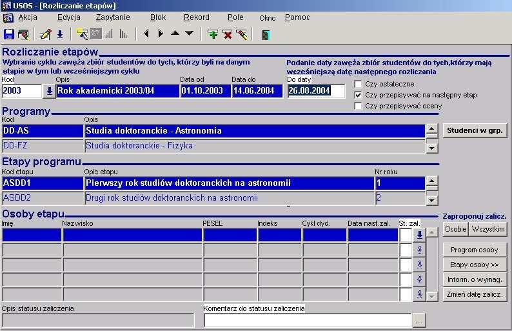
Task: Click the USOS application icon in title bar
Action: (x=6, y=6)
